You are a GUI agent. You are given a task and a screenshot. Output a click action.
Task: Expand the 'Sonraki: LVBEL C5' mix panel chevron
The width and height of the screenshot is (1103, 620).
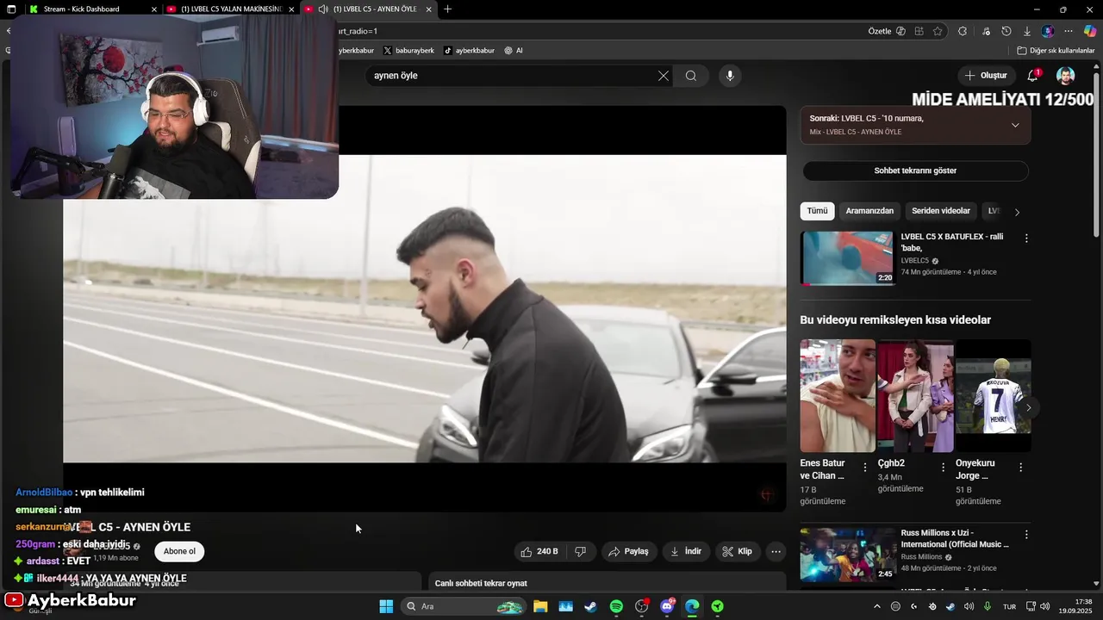[1015, 125]
